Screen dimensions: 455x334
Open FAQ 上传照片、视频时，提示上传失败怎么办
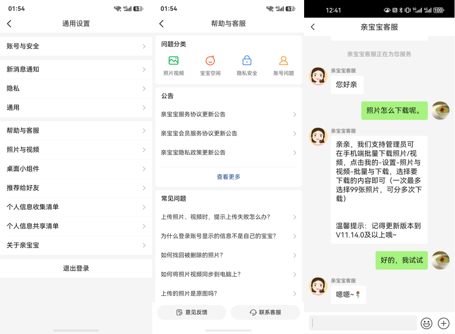(x=228, y=217)
